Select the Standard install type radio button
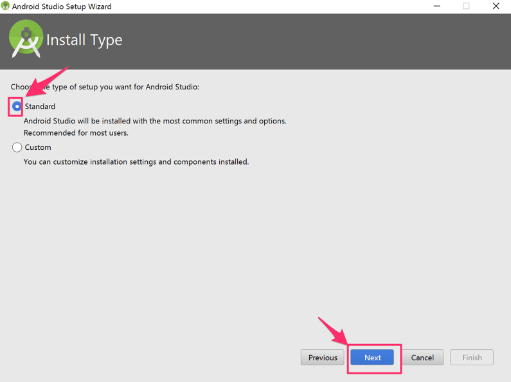This screenshot has width=511, height=382. 17,106
